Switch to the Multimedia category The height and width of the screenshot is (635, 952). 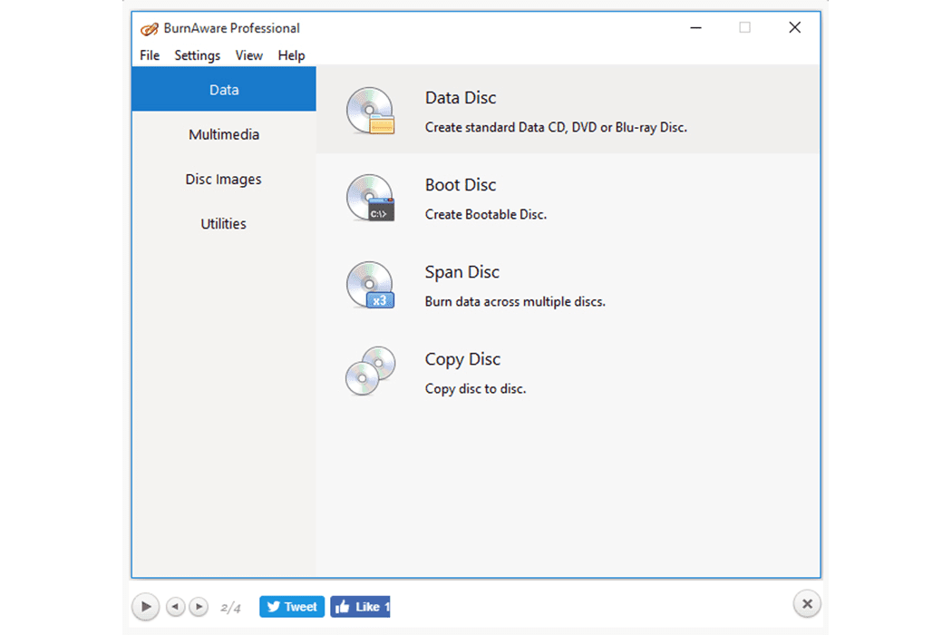(224, 134)
